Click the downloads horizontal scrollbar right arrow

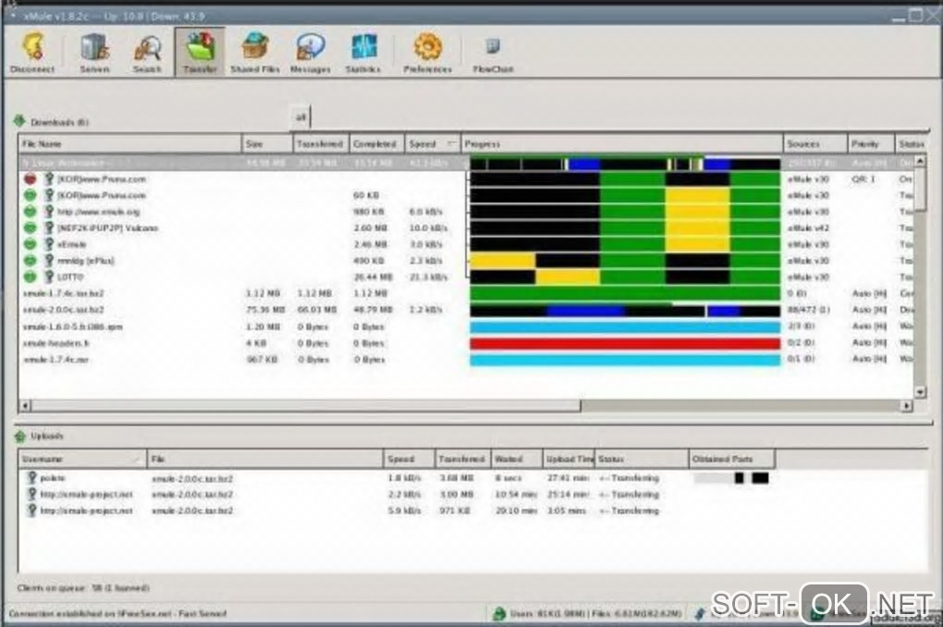[906, 406]
